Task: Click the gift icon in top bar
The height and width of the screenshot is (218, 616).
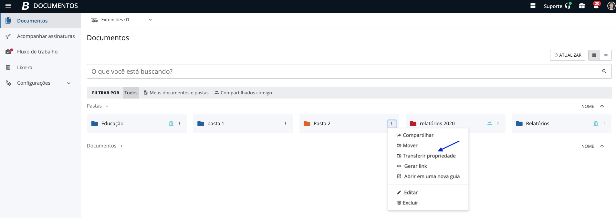Action: (582, 6)
